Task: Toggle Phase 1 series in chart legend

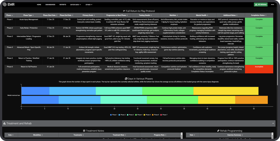Action: 114,115
